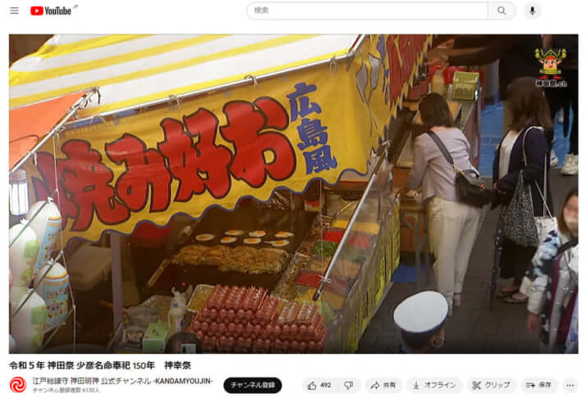The image size is (586, 398).
Task: Start voice search with the microphone
Action: coord(533,11)
